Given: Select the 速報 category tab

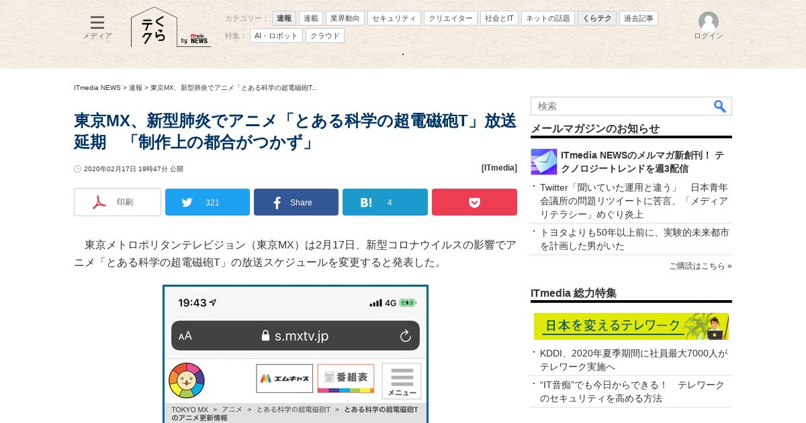Looking at the screenshot, I should tap(284, 18).
